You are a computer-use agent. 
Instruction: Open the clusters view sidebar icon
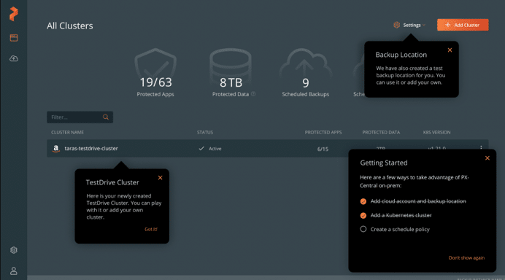click(x=14, y=38)
